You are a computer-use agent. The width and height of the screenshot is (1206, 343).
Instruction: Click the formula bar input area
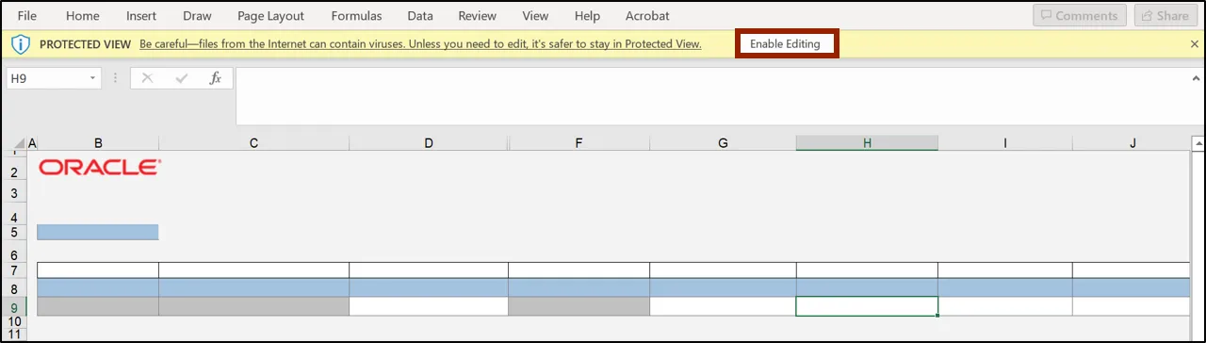[x=720, y=96]
